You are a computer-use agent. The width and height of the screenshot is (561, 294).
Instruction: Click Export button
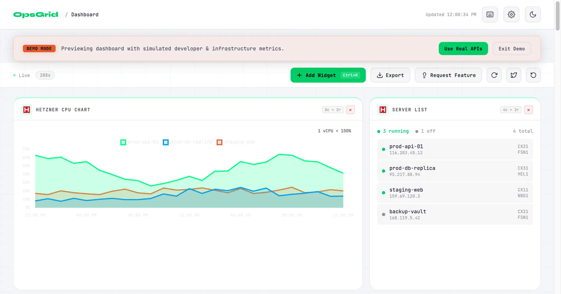pos(390,75)
